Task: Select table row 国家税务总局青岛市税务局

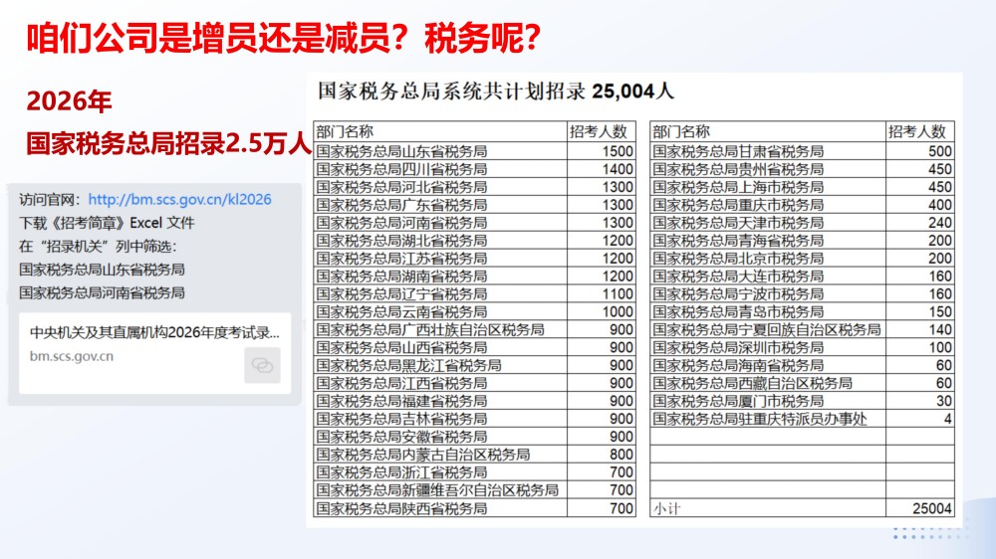Action: 802,311
